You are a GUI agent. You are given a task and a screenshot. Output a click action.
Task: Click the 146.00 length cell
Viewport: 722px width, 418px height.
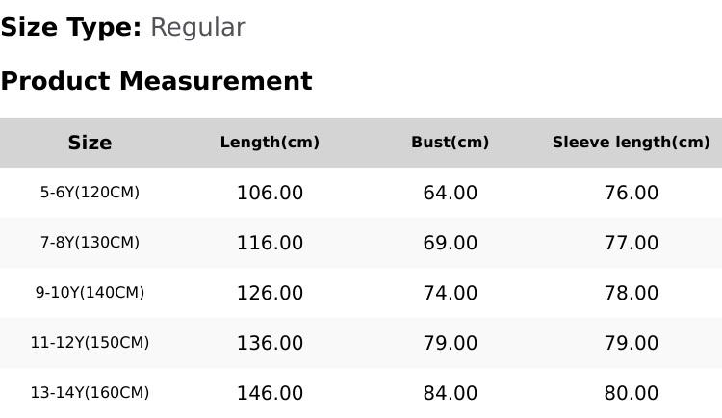[x=270, y=393]
